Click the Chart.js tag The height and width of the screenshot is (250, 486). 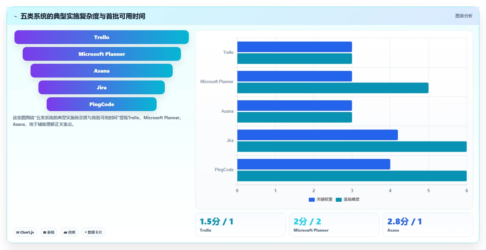pos(25,232)
